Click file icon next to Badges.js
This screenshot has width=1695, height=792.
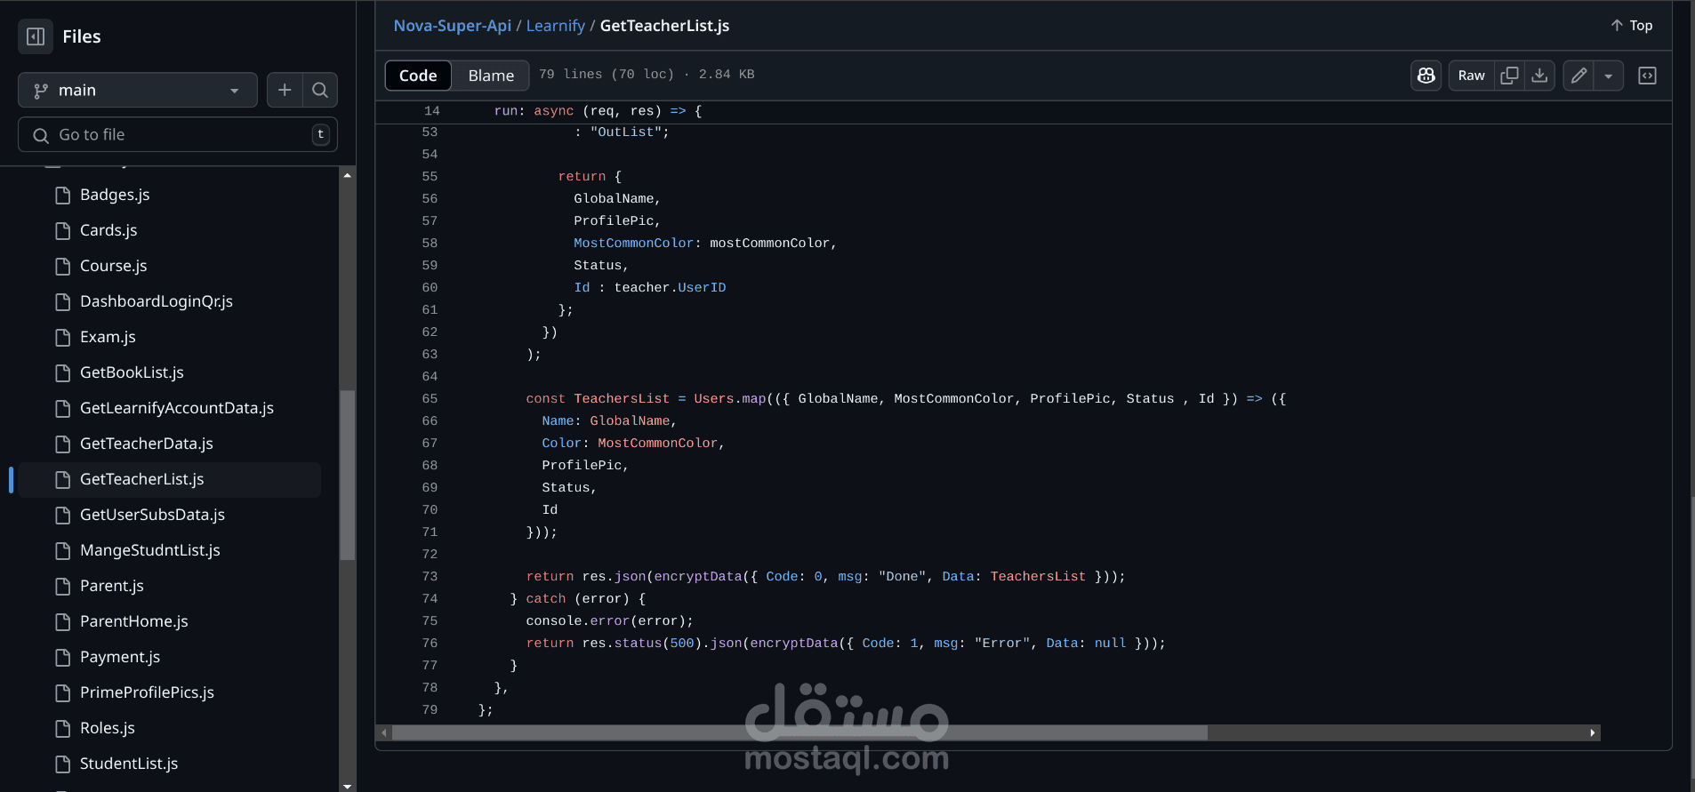coord(62,195)
